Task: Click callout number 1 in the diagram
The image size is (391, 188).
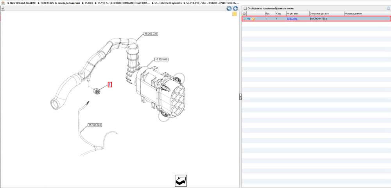Action: point(109,85)
